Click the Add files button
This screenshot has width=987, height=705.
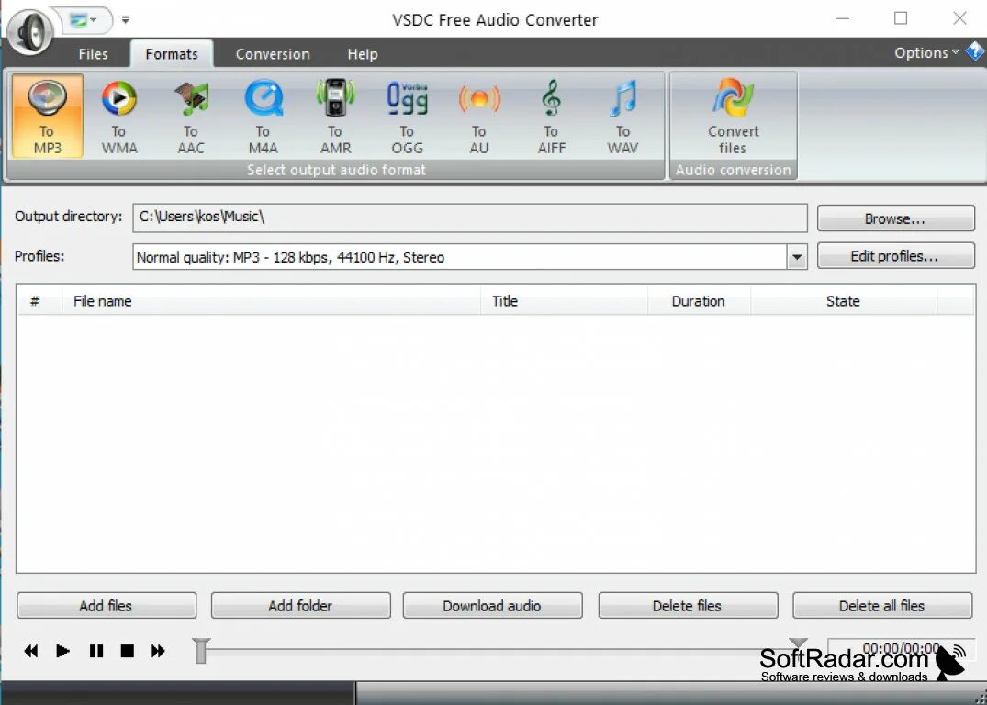click(107, 606)
